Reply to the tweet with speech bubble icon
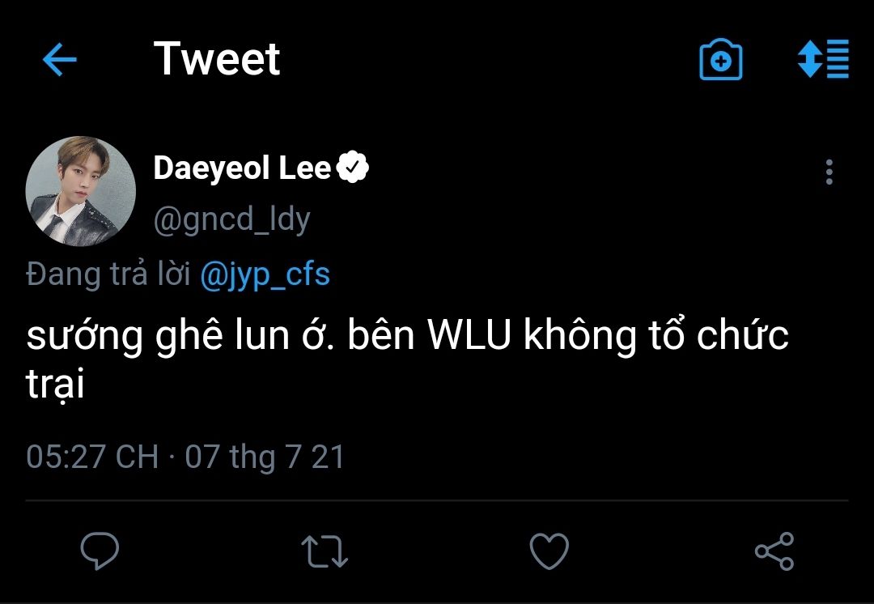Viewport: 874px width, 604px height. [x=100, y=551]
